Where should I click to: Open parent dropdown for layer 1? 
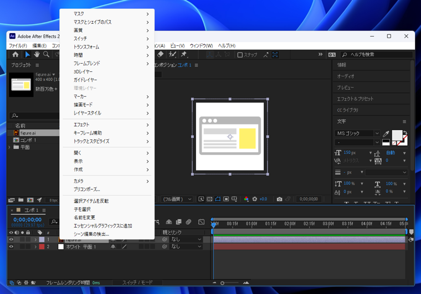(186, 239)
